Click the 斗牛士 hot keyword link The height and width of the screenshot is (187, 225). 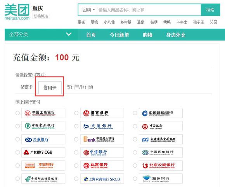click(x=182, y=22)
